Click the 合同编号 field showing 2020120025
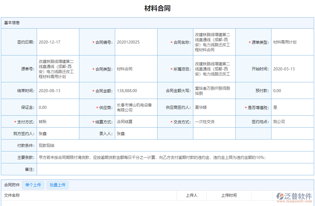This screenshot has width=315, height=206. pos(128,42)
